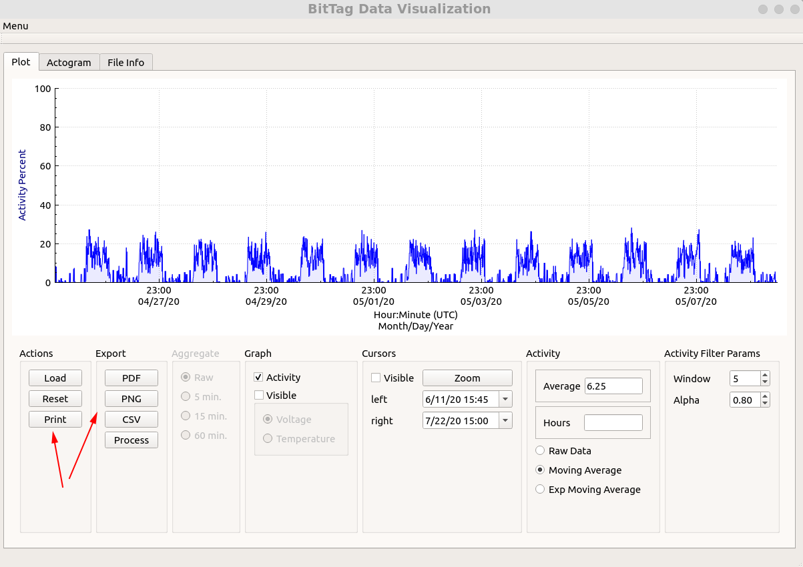Toggle the Cursors Visible checkbox
The image size is (803, 567).
click(376, 378)
